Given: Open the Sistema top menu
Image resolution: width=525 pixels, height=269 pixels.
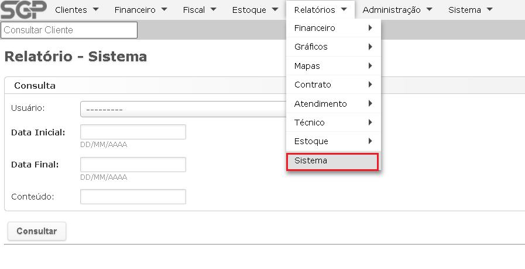Looking at the screenshot, I should coord(470,10).
